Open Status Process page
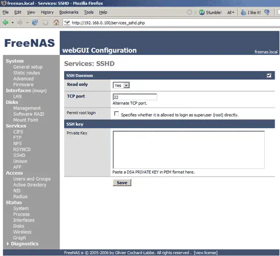The height and width of the screenshot is (256, 280). pyautogui.click(x=21, y=214)
